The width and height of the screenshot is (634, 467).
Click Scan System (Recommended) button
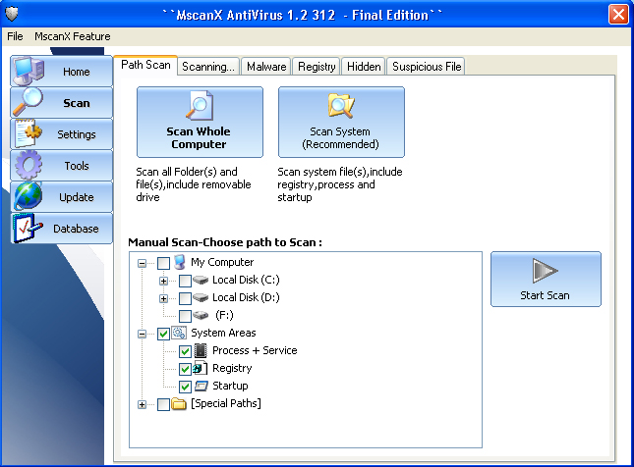[341, 122]
